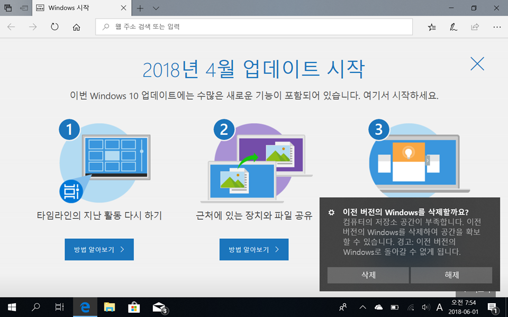The image size is (508, 317).
Task: Open File Explorer from taskbar
Action: [x=110, y=307]
